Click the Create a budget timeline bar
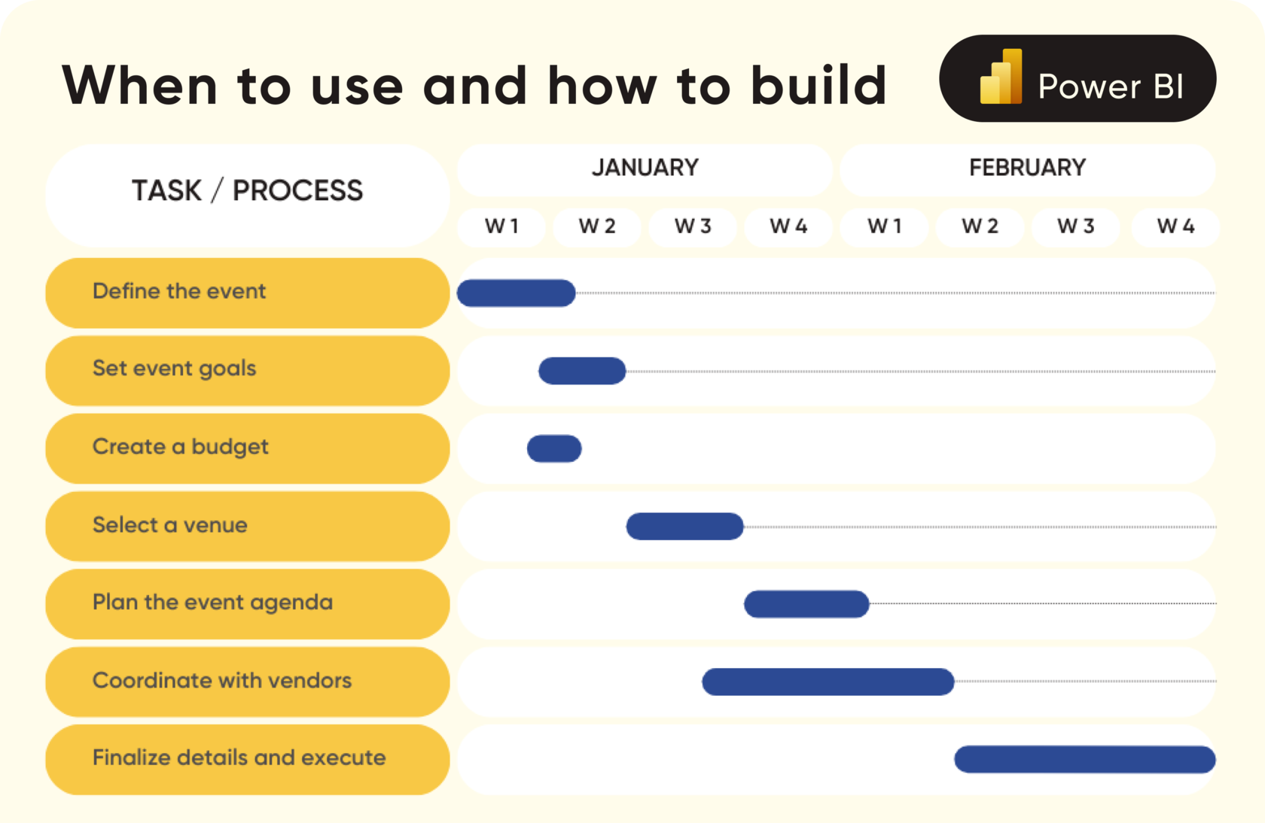 [x=554, y=448]
